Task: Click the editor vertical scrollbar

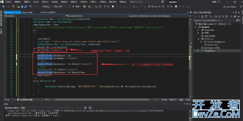Action: tap(190, 57)
